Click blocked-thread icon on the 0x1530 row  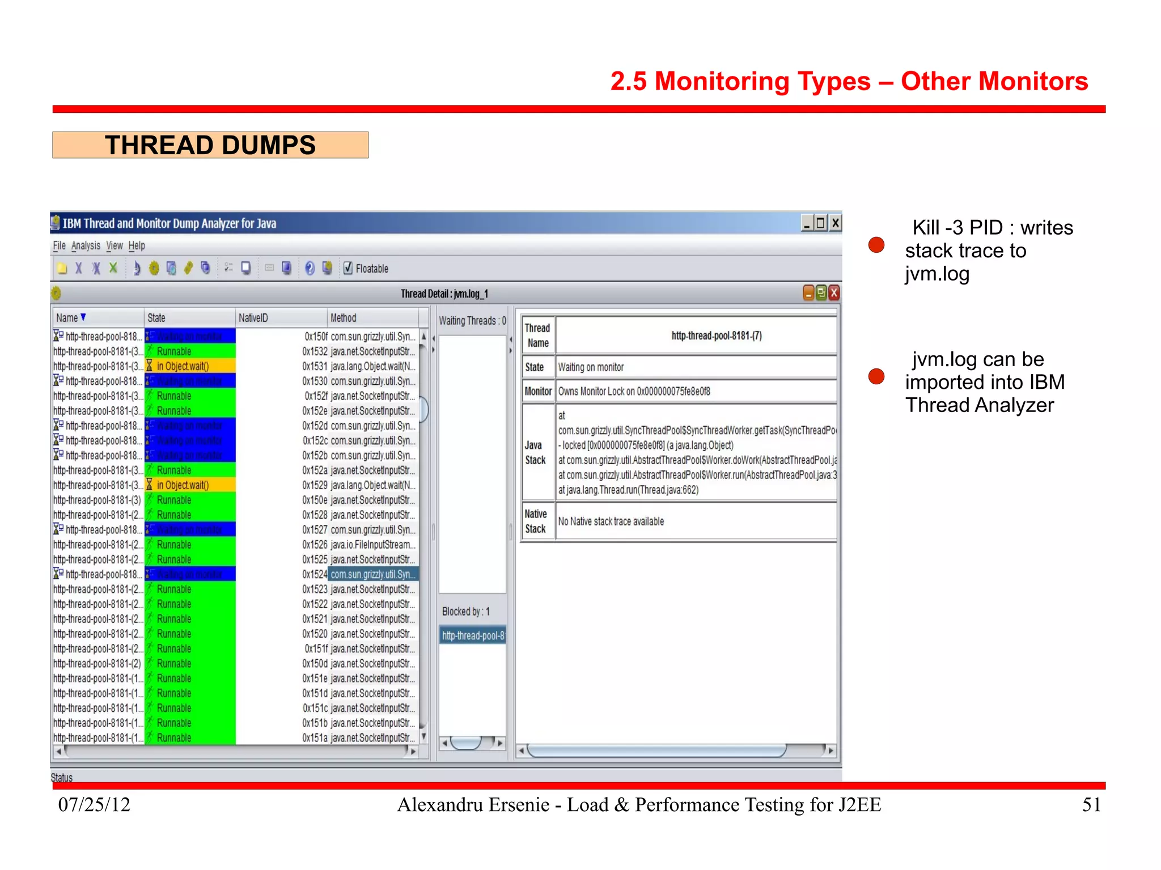[x=58, y=380]
